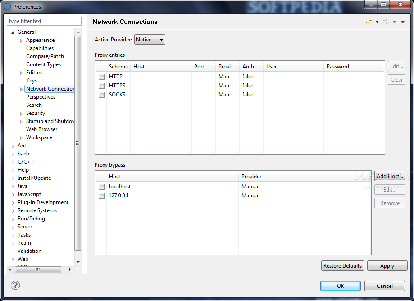Image resolution: width=414 pixels, height=301 pixels.
Task: Open the help question mark icon
Action: click(x=15, y=285)
